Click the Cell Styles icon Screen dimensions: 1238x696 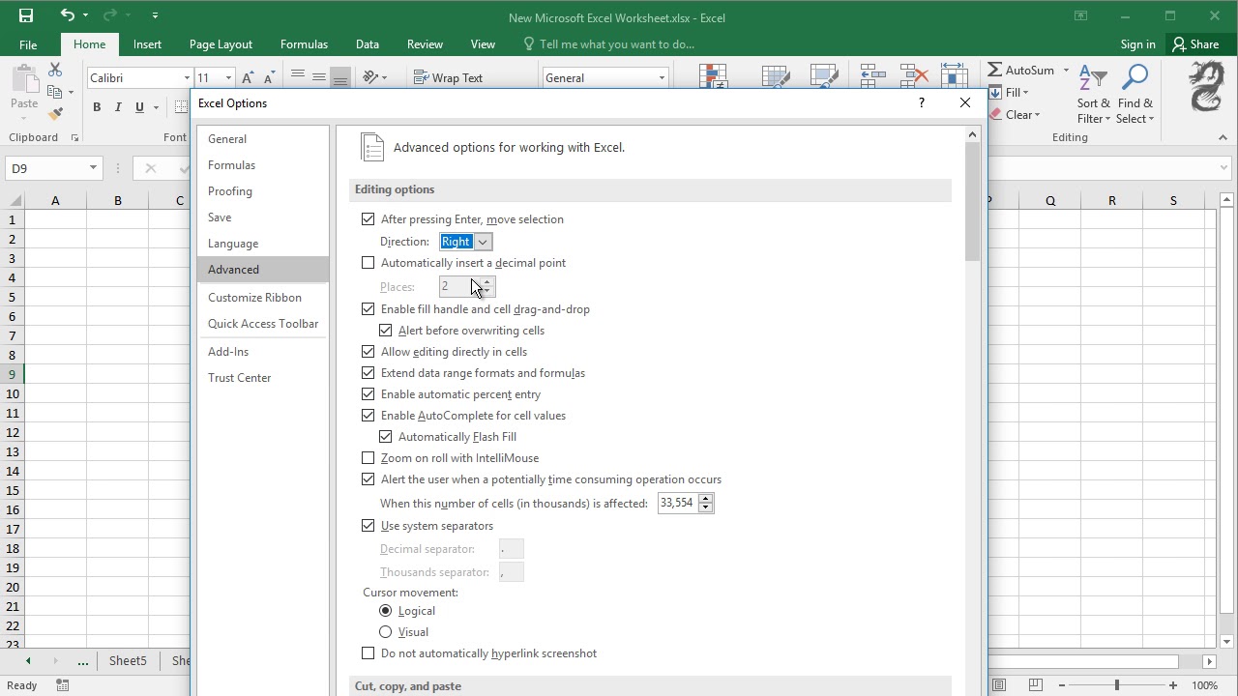click(x=823, y=76)
